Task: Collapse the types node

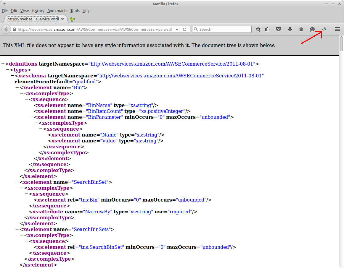Action: point(8,70)
